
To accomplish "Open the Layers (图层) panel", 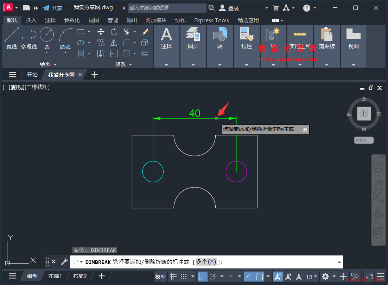I will [193, 46].
